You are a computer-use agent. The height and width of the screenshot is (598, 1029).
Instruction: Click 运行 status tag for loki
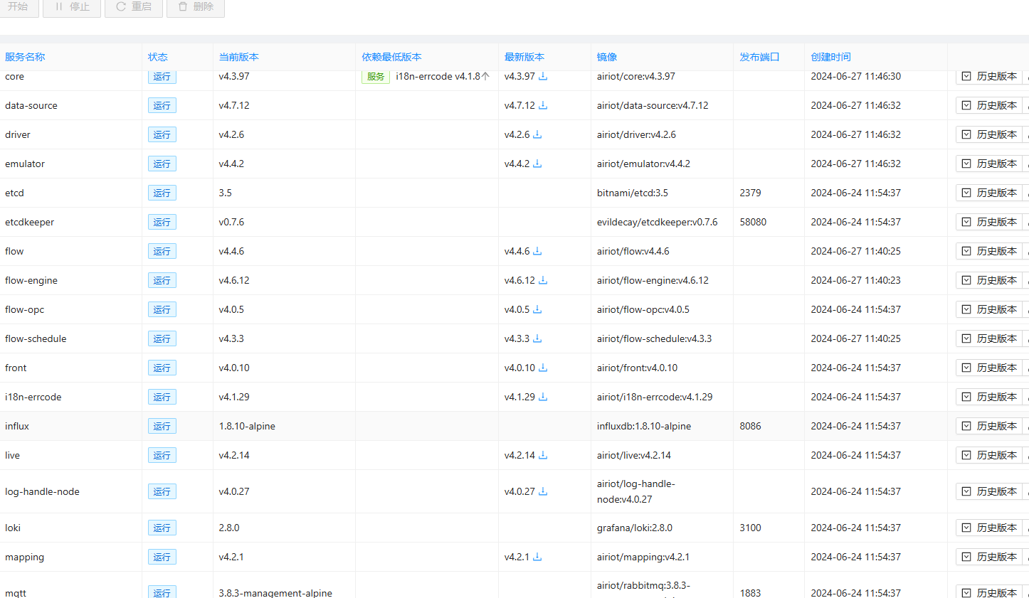[x=162, y=528]
